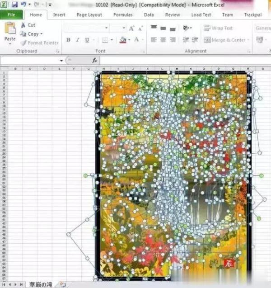Click the Orientation text angle icon
This screenshot has height=288, width=271.
(186, 28)
